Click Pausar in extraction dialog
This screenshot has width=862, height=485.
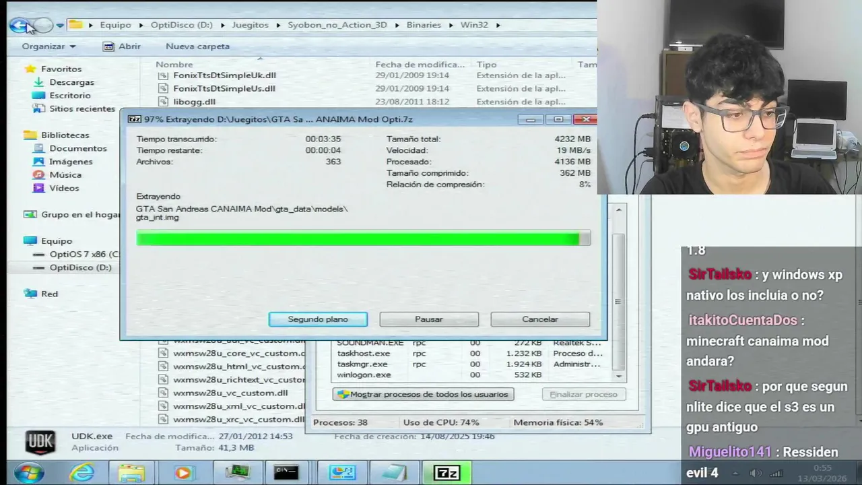tap(429, 319)
